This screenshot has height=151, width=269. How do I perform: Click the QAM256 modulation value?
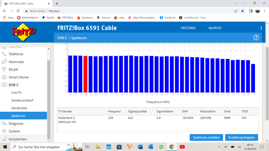coord(206,118)
